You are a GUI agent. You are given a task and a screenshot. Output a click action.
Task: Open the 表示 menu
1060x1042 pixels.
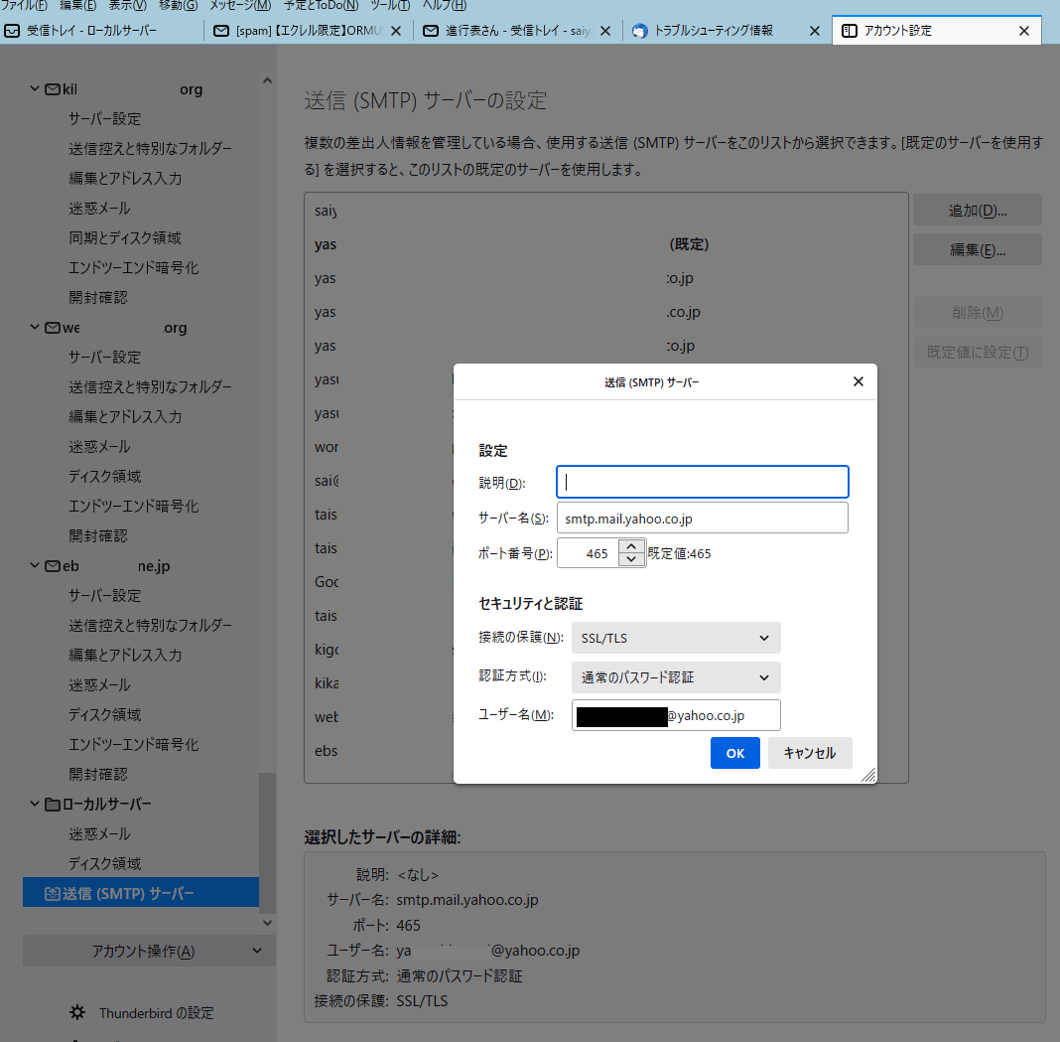coord(128,5)
